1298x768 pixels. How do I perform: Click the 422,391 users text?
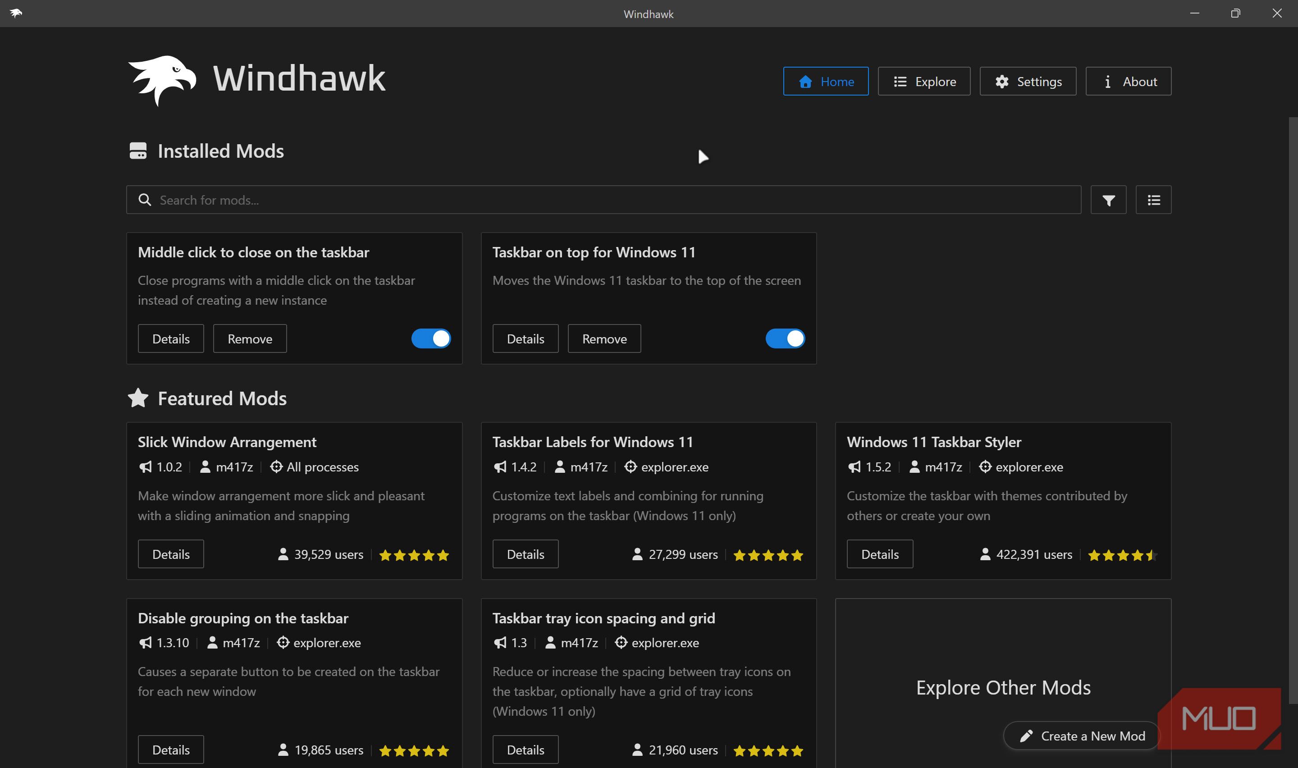click(x=1033, y=554)
